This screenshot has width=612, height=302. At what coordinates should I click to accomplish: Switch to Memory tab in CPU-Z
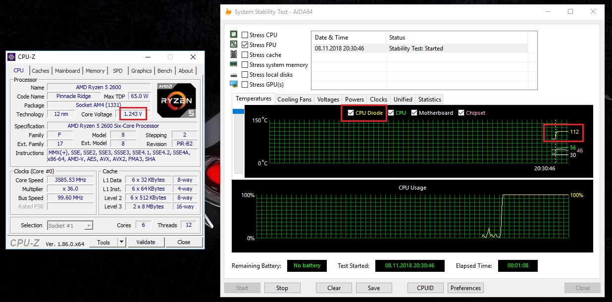(x=95, y=71)
